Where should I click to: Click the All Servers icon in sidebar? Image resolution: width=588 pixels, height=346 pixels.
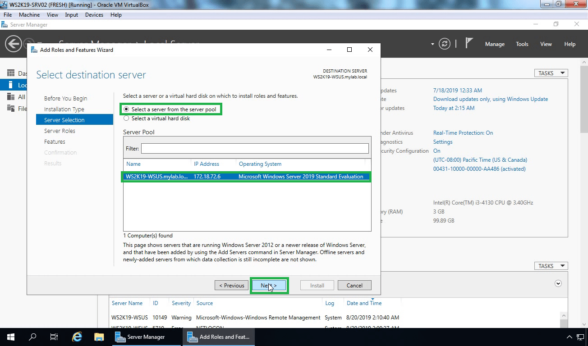click(x=10, y=96)
